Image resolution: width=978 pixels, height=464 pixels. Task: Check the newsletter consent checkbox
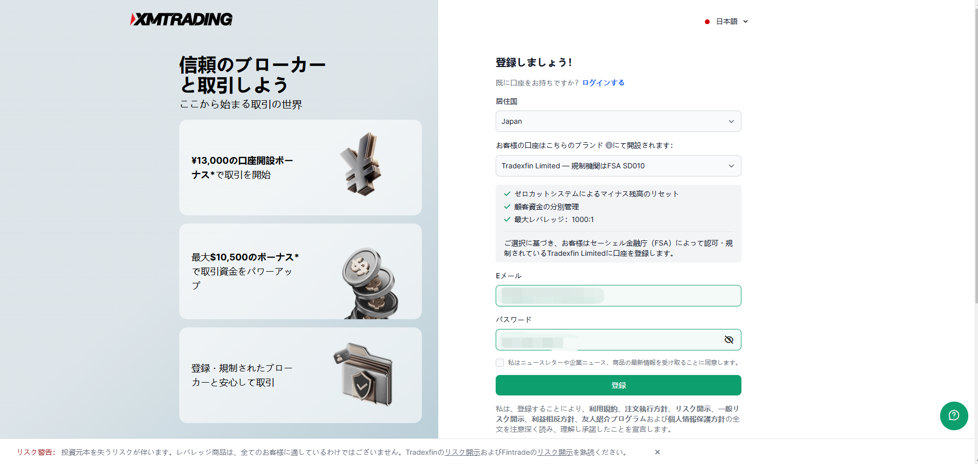(500, 363)
